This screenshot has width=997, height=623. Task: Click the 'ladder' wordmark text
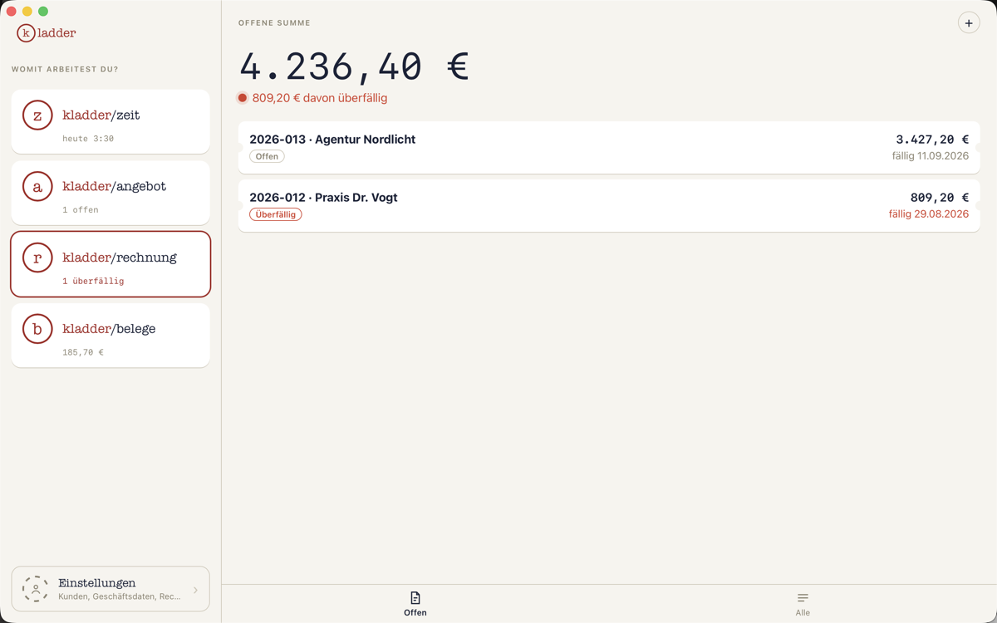56,33
